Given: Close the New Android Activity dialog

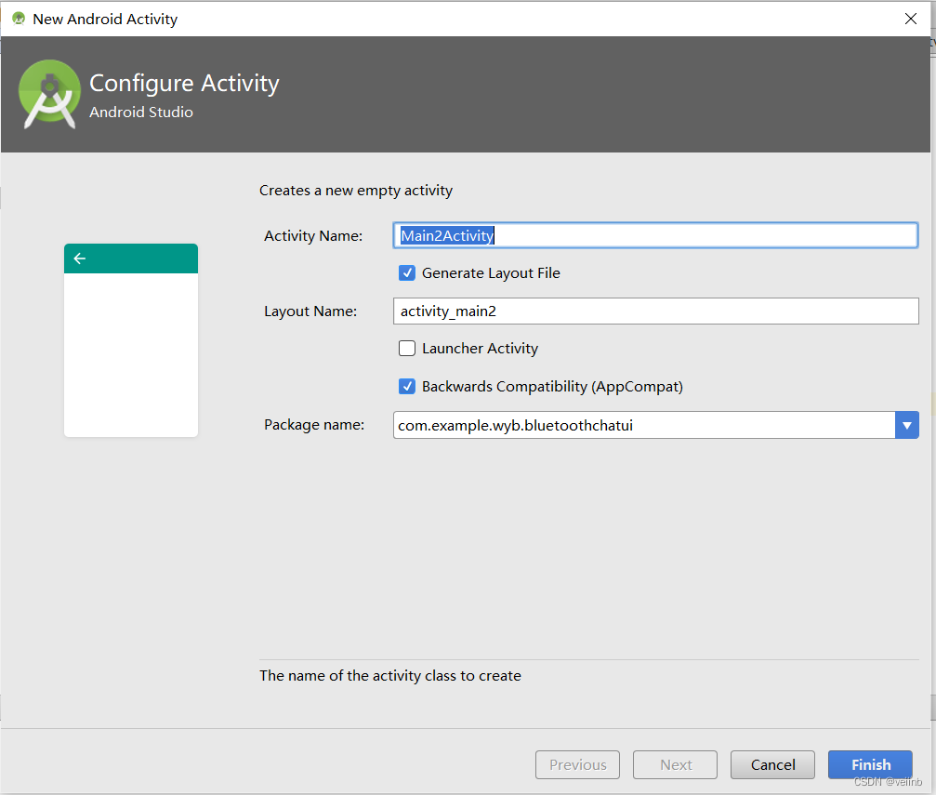Looking at the screenshot, I should (911, 19).
